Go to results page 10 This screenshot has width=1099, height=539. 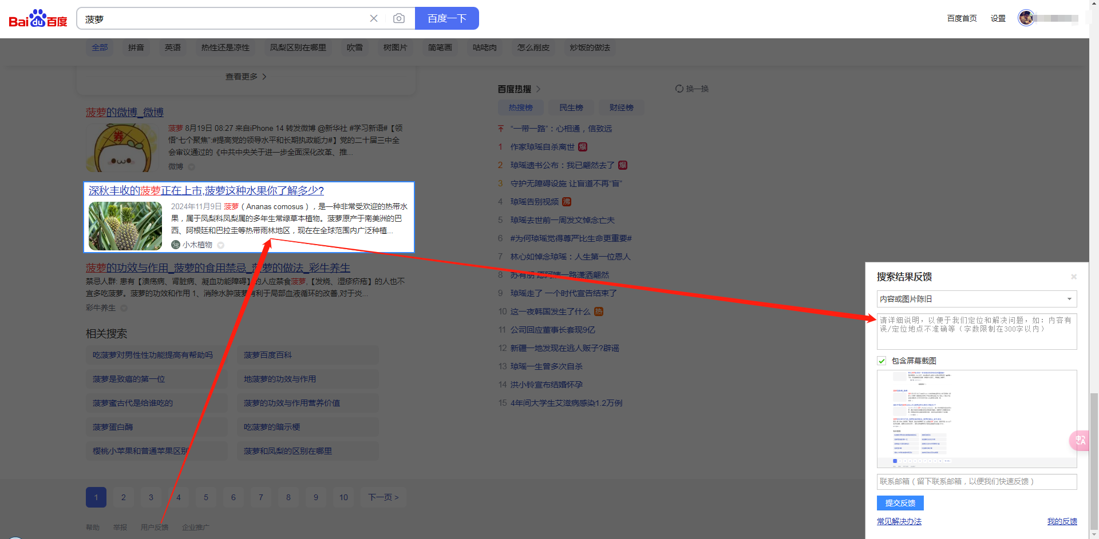(343, 497)
